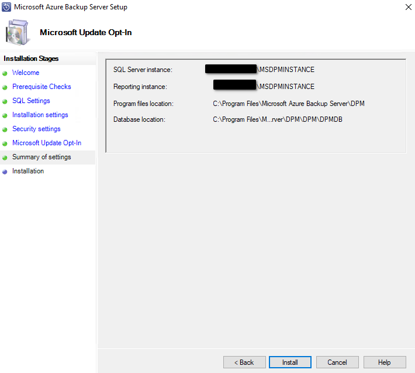This screenshot has width=415, height=373.
Task: Click the Database location path value
Action: (278, 119)
